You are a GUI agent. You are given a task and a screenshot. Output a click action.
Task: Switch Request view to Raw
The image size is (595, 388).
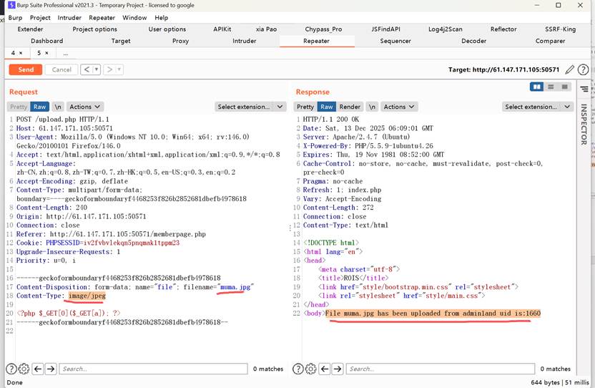[39, 107]
